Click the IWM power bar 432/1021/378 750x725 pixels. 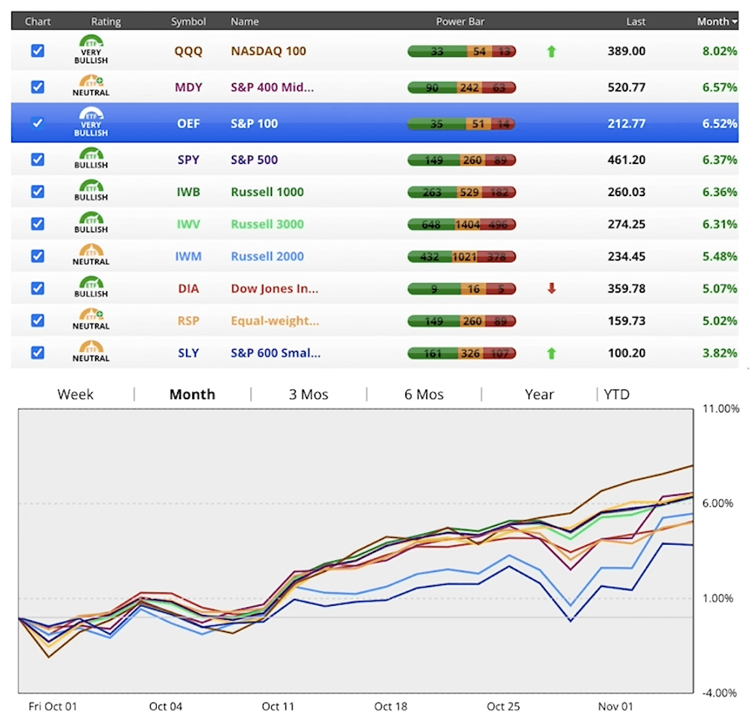[461, 257]
